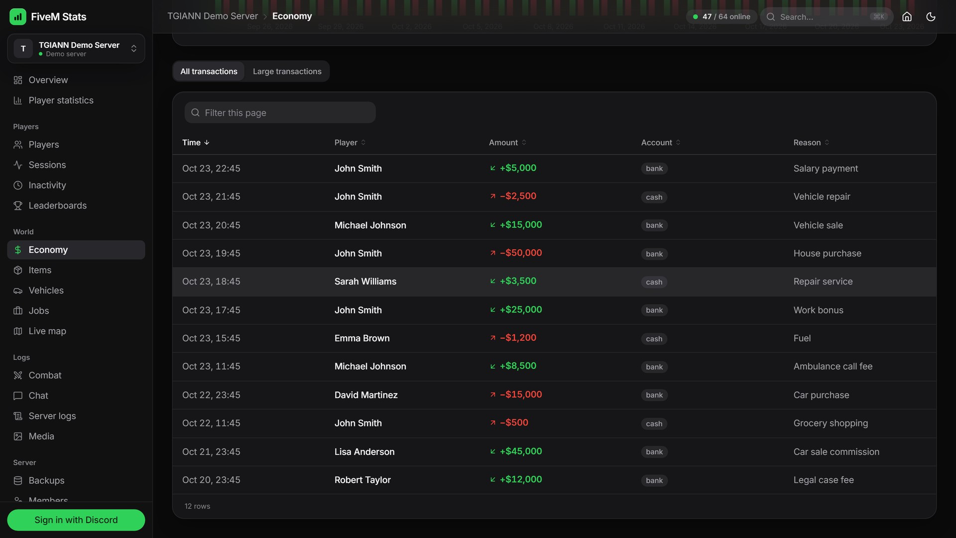Image resolution: width=956 pixels, height=538 pixels.
Task: Sort table by Player column
Action: click(x=350, y=142)
